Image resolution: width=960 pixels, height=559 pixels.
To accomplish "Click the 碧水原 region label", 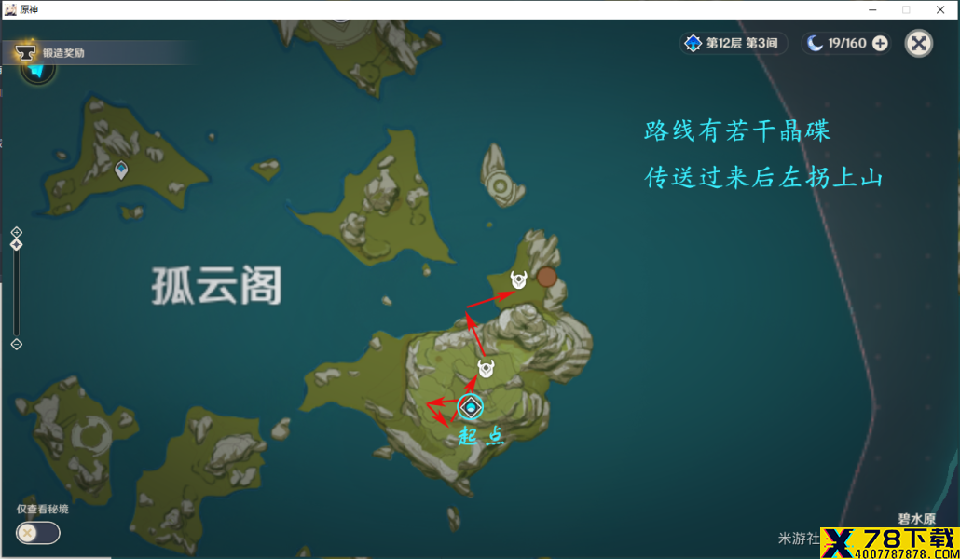I will tap(916, 519).
